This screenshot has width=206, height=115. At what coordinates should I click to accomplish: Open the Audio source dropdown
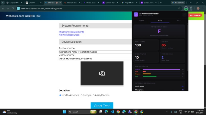[95, 52]
